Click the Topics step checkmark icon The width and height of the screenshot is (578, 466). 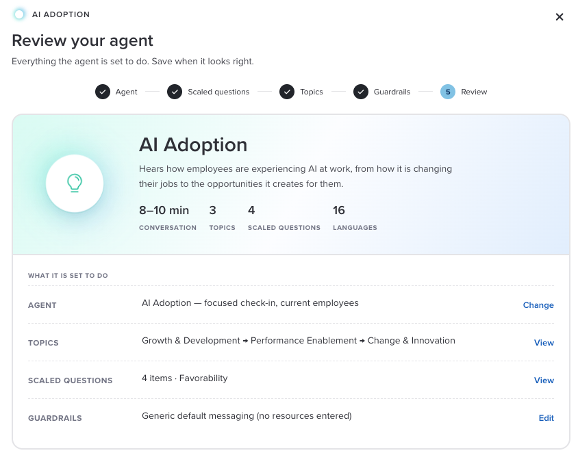[x=287, y=92]
